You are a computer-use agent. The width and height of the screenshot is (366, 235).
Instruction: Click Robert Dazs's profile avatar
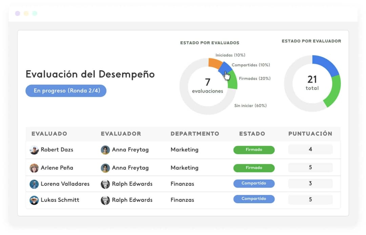point(34,149)
